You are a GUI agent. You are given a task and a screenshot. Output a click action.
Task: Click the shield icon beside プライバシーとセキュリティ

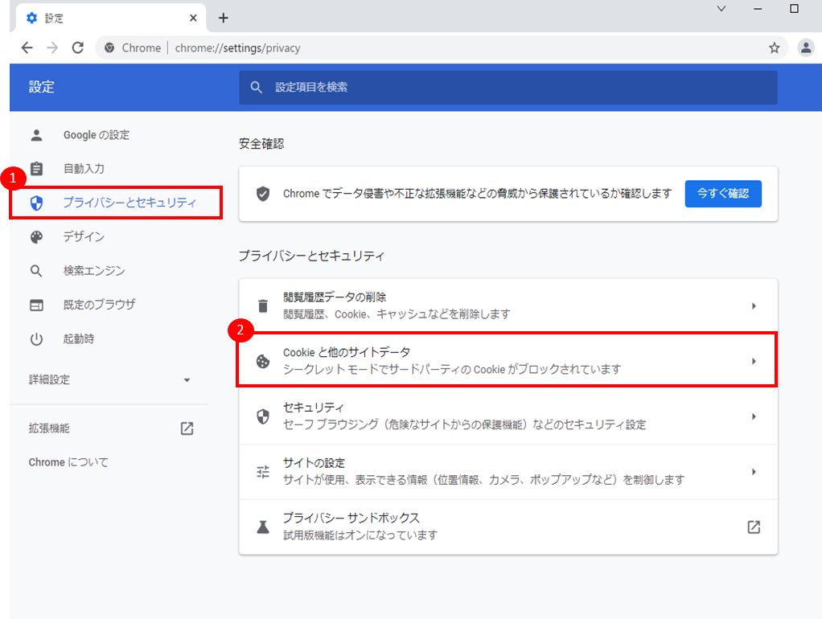point(36,203)
